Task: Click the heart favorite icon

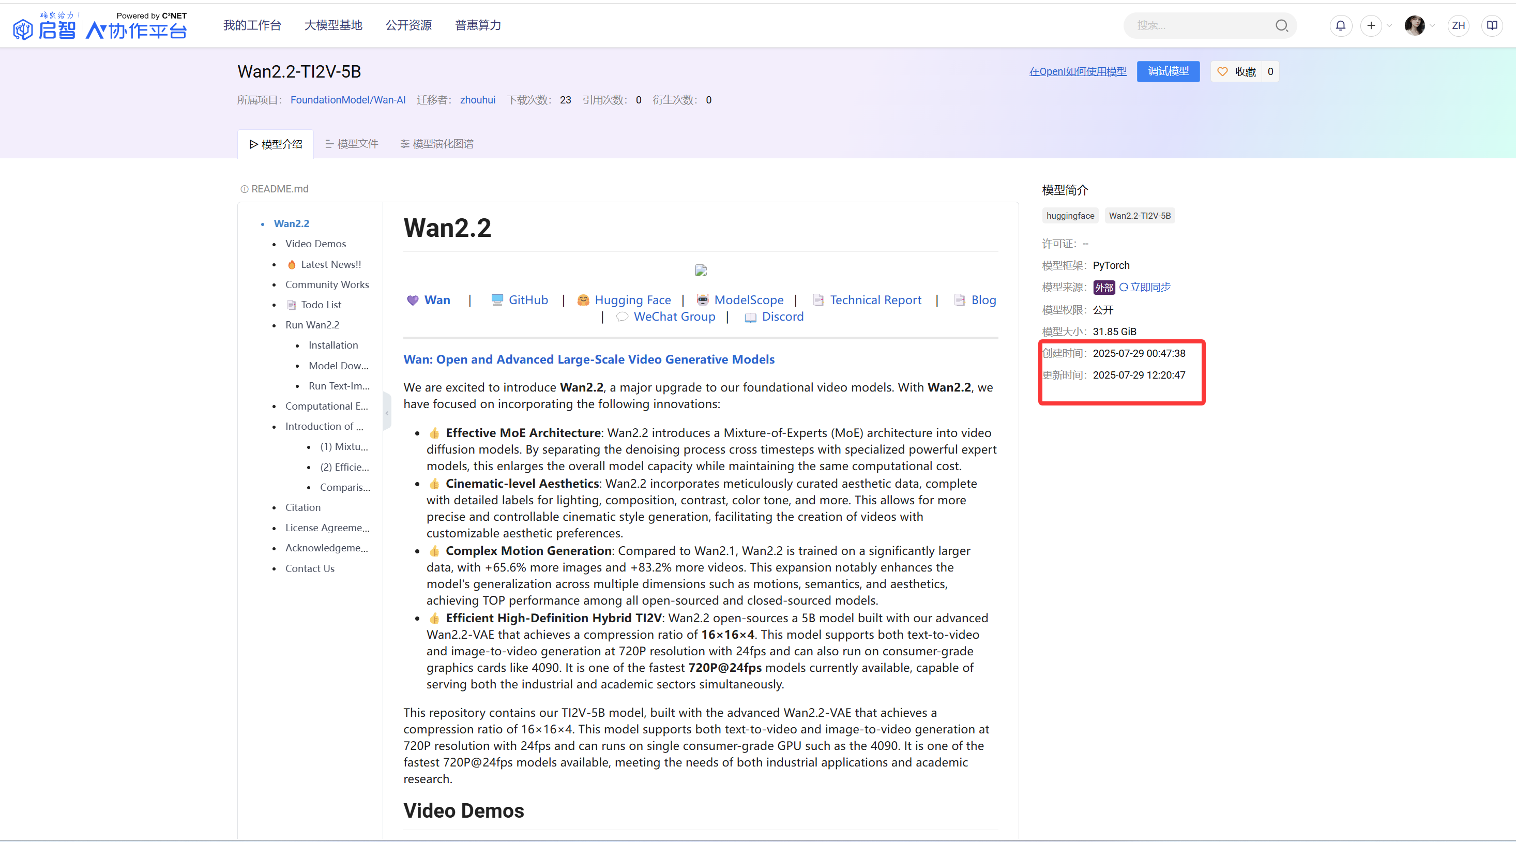Action: pyautogui.click(x=1222, y=71)
